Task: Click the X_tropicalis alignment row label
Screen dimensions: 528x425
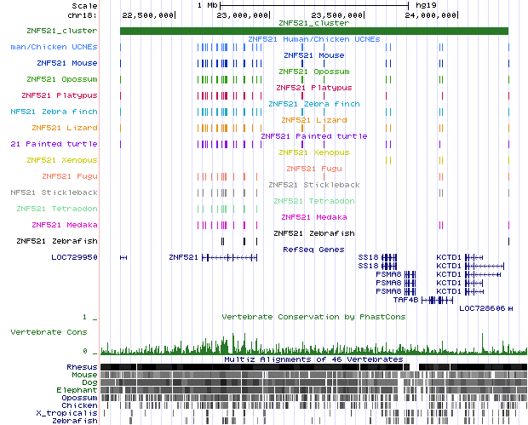Action: click(x=72, y=413)
